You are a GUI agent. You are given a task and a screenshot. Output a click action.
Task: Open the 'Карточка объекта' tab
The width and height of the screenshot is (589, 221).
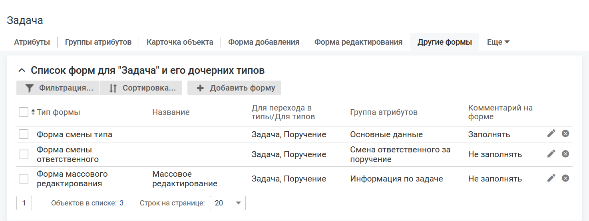(180, 42)
